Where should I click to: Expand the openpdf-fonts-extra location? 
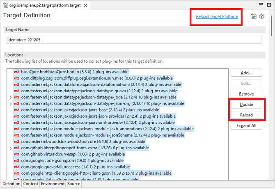click(11, 148)
